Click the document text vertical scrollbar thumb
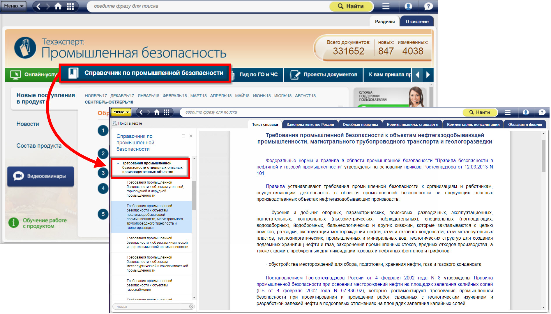The image size is (551, 314). (543, 156)
